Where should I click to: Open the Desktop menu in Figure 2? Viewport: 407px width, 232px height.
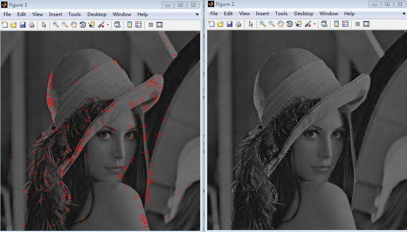tap(304, 14)
